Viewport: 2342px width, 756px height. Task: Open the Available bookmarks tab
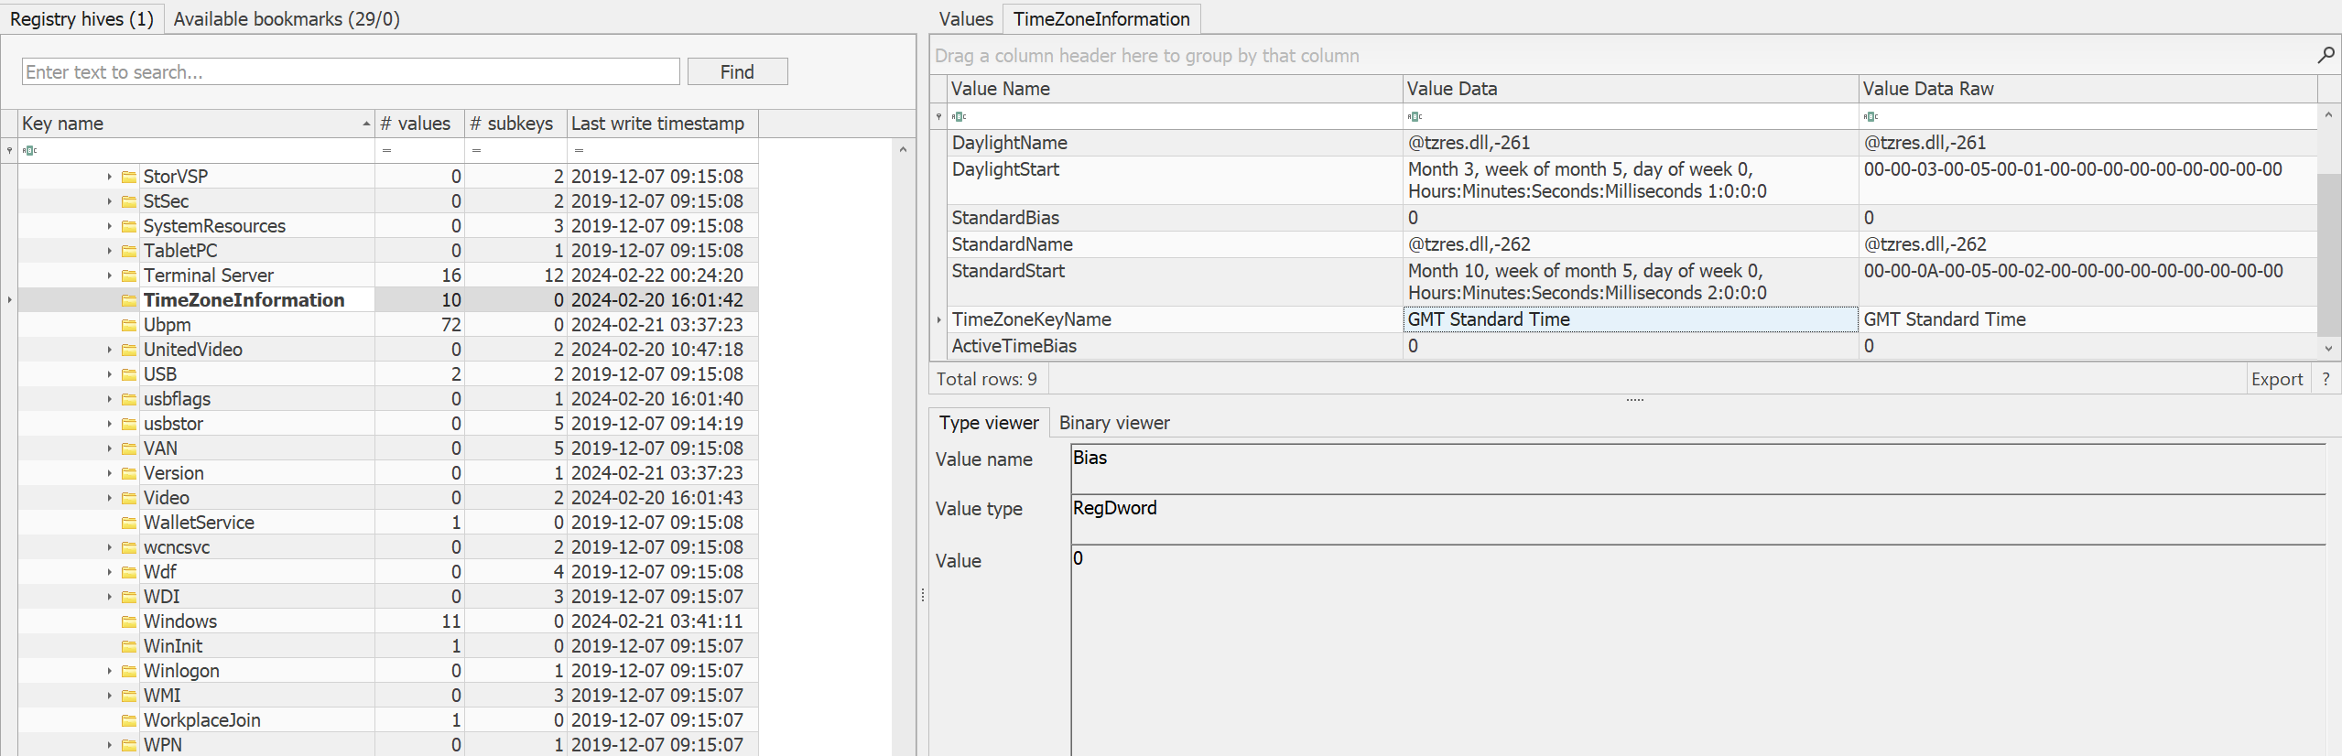287,19
